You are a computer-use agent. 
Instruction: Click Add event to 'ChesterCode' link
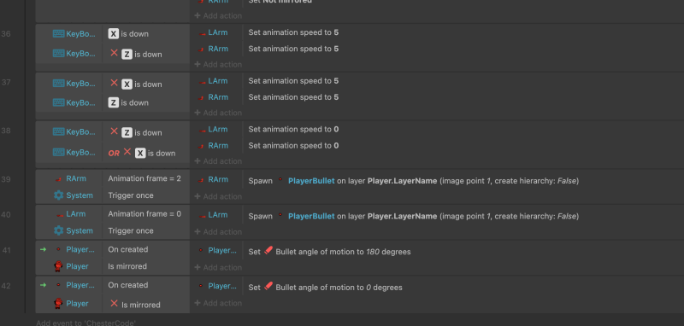pyautogui.click(x=86, y=323)
